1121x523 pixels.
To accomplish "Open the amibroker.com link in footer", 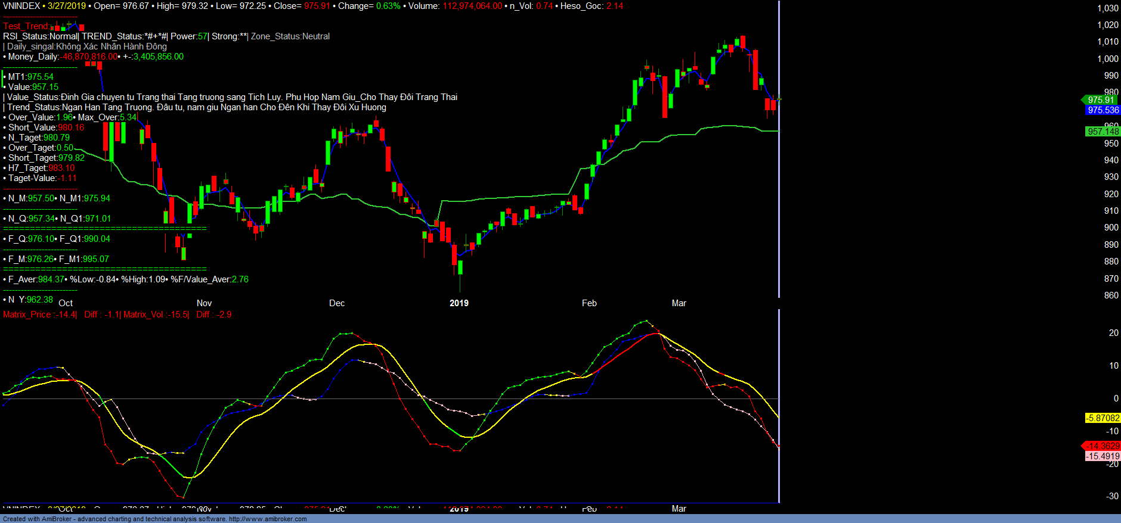I will coord(268,519).
